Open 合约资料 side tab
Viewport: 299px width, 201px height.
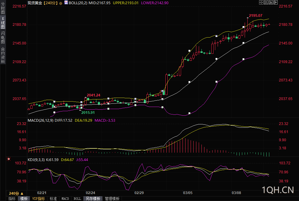(x=3, y=55)
